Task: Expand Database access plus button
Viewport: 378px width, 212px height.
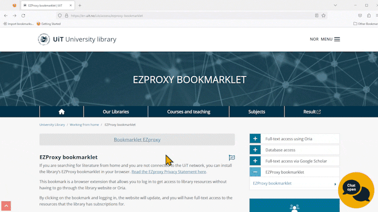Action: pos(255,150)
